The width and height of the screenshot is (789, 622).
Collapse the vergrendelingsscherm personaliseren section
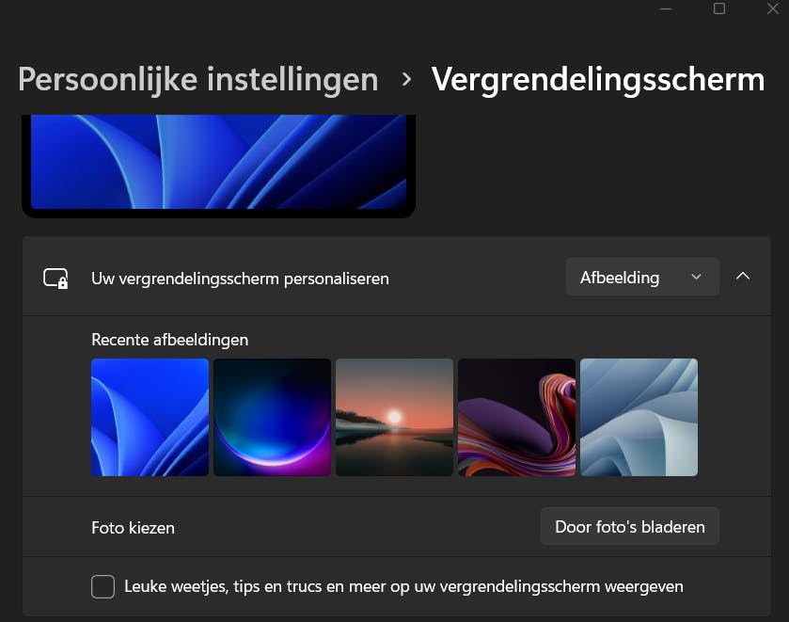click(x=743, y=277)
